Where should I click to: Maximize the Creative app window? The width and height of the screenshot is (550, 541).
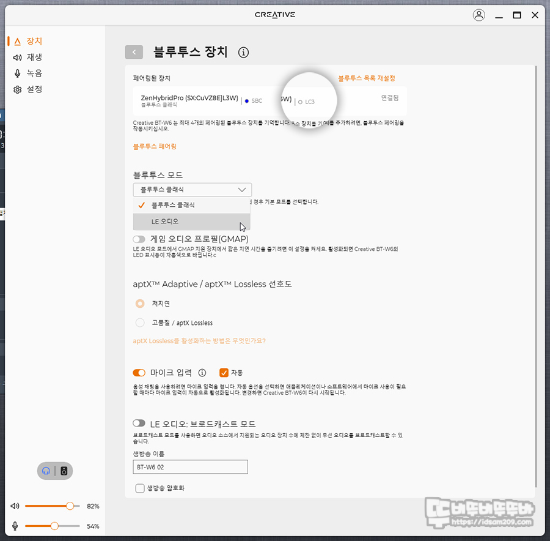click(516, 15)
